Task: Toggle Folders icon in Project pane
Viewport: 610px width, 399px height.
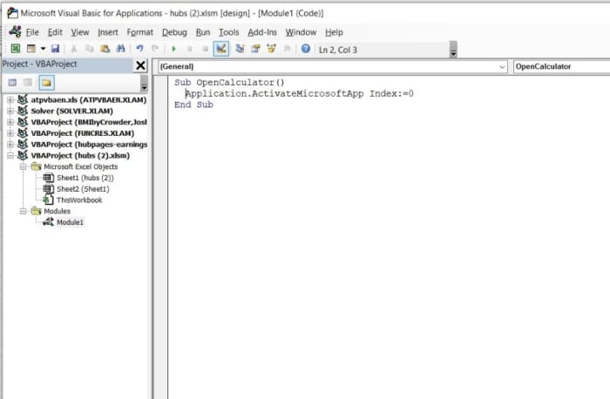Action: (46, 83)
